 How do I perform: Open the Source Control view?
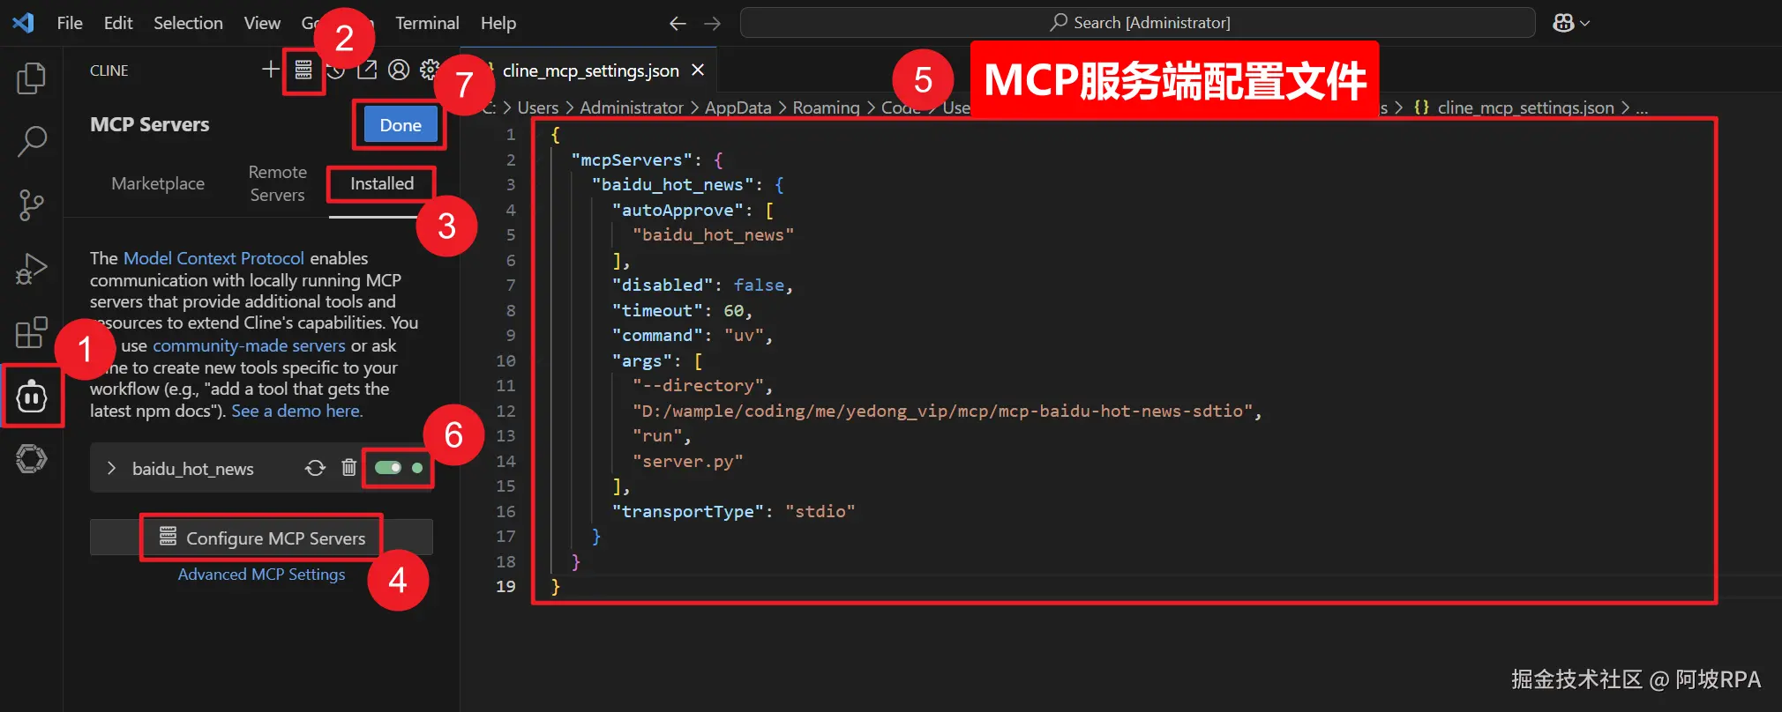[31, 204]
